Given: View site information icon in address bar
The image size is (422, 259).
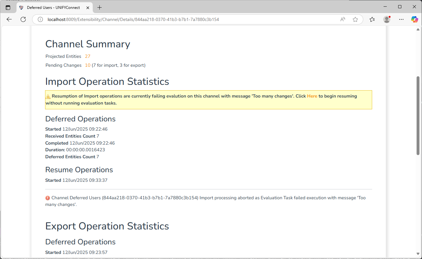Looking at the screenshot, I should tap(40, 19).
